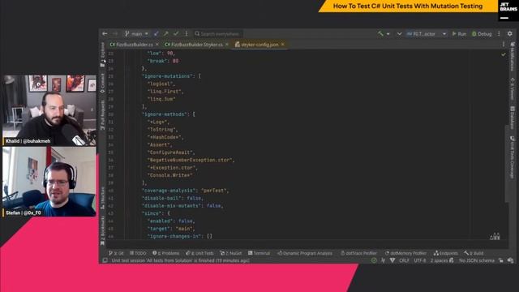
Task: Select a JSON schema in status bar
Action: (x=477, y=260)
